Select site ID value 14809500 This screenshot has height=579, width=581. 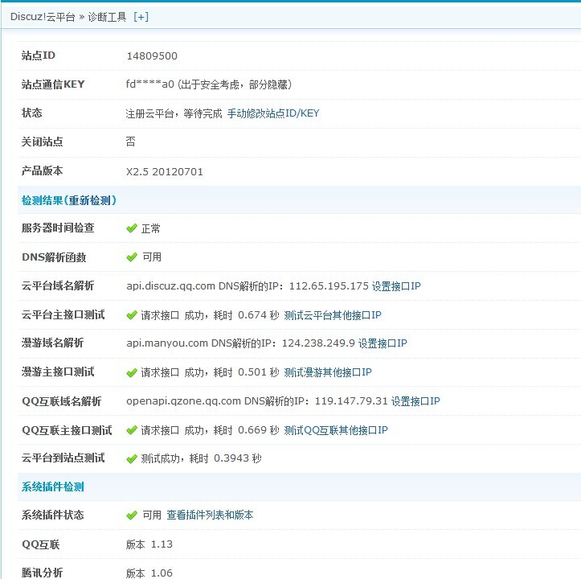coord(152,56)
